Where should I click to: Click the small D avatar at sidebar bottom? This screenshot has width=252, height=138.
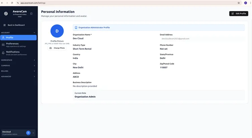pos(28,133)
